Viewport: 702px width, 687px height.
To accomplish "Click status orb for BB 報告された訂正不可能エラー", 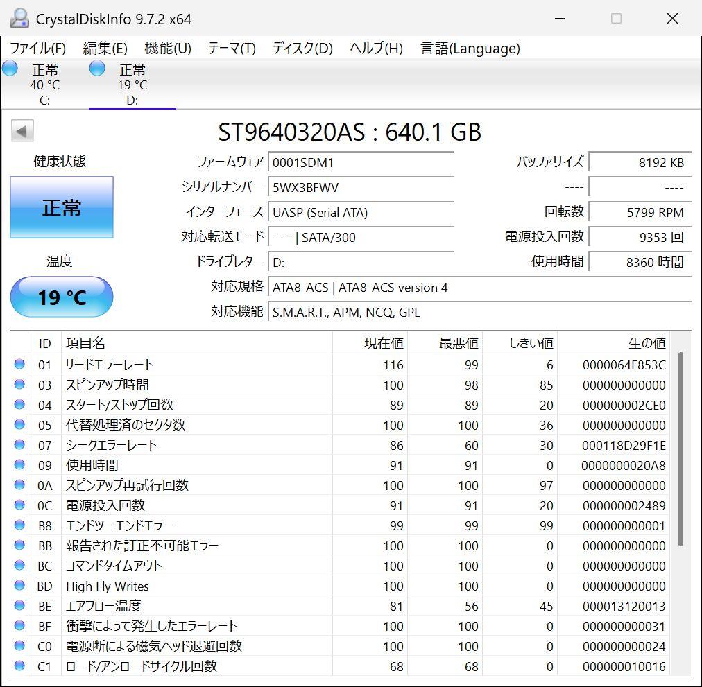I will 19,545.
